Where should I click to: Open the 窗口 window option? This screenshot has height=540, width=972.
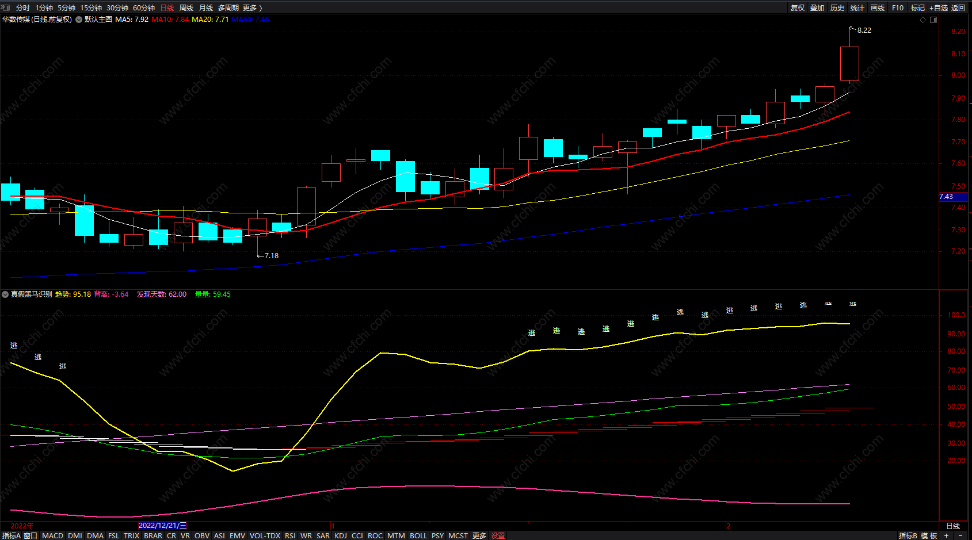[x=31, y=535]
